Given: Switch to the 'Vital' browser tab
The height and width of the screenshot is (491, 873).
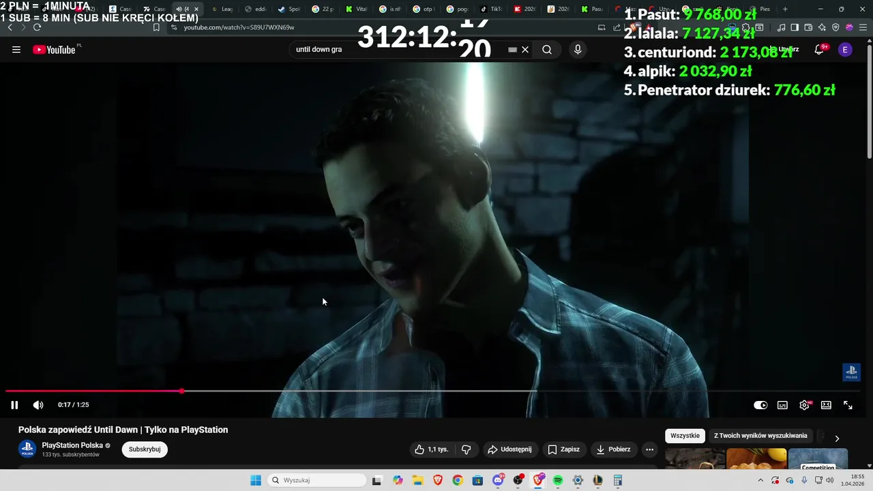Looking at the screenshot, I should click(x=357, y=9).
